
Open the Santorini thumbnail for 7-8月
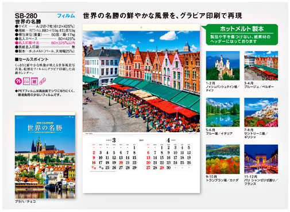click(x=261, y=112)
